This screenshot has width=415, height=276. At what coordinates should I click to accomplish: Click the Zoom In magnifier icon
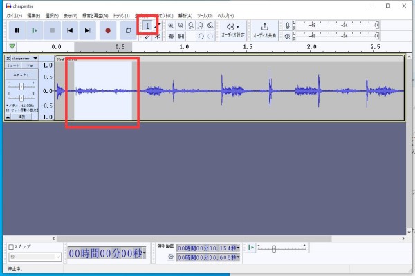[x=171, y=26]
